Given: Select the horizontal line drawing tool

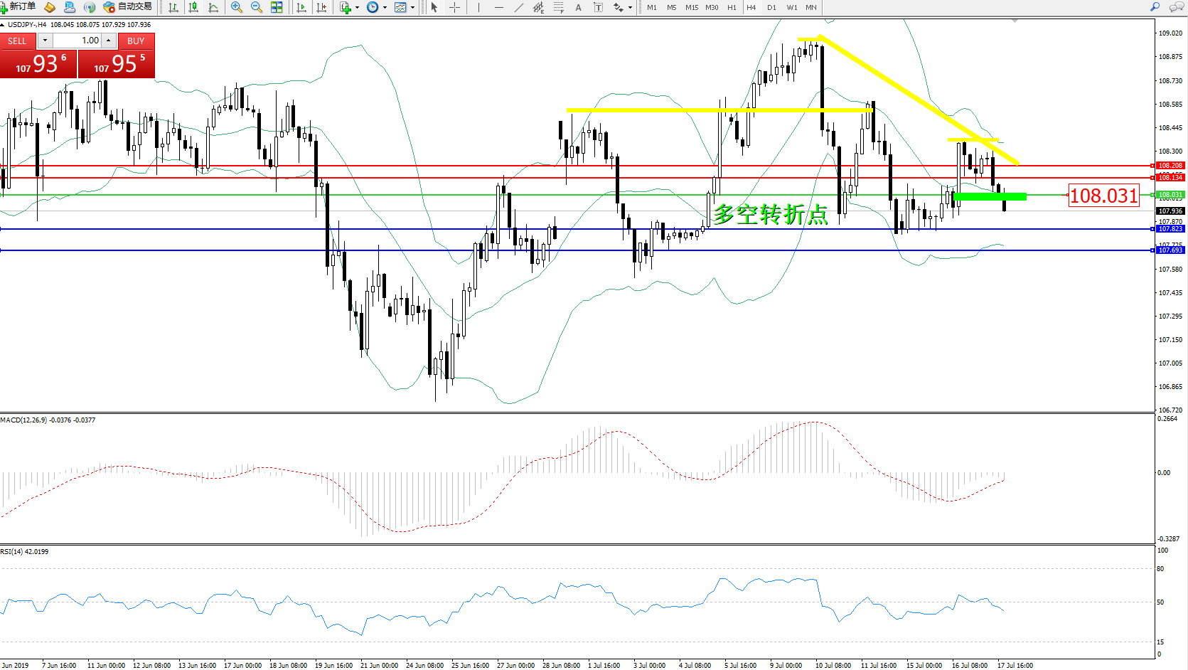Looking at the screenshot, I should 499,7.
